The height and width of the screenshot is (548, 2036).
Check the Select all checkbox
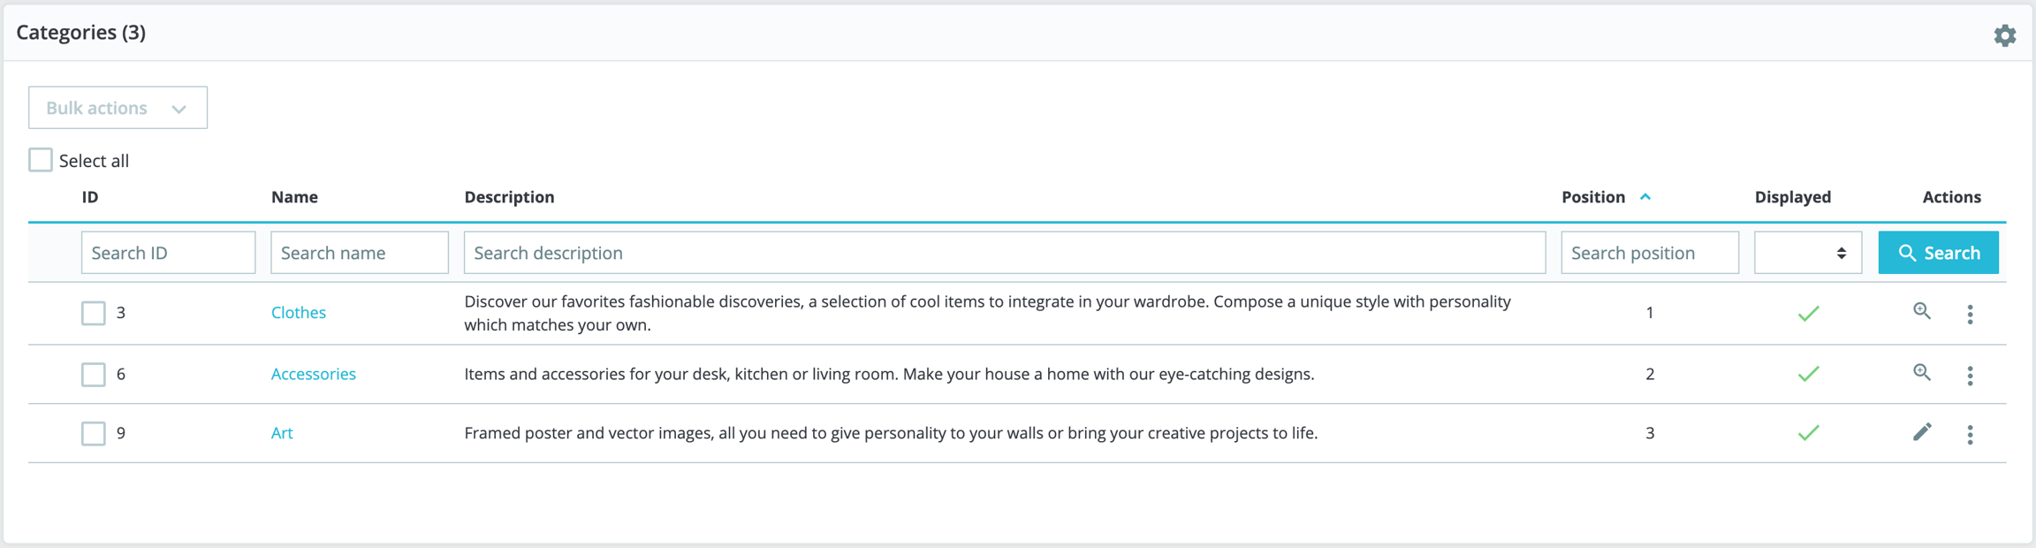coord(41,160)
